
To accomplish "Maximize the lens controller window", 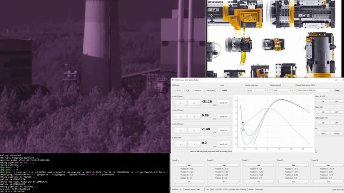I will [x=335, y=80].
